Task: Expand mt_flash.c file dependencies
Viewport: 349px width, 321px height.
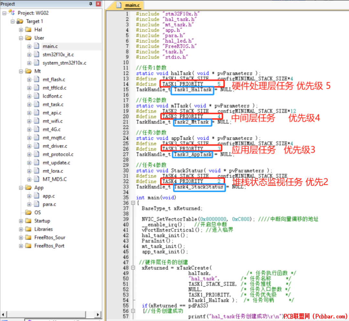Action: pos(29,80)
